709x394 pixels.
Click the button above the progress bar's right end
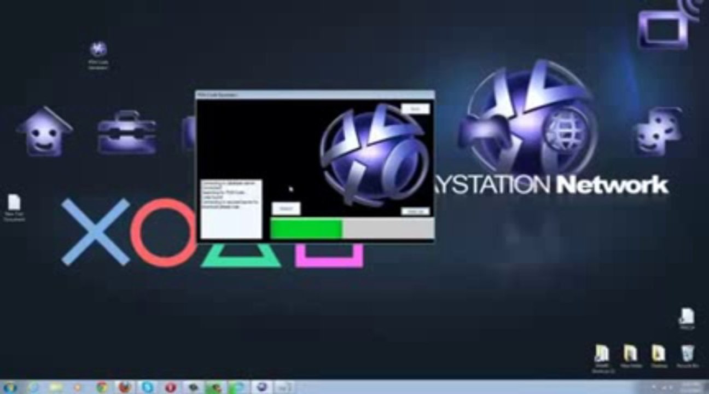(x=415, y=211)
